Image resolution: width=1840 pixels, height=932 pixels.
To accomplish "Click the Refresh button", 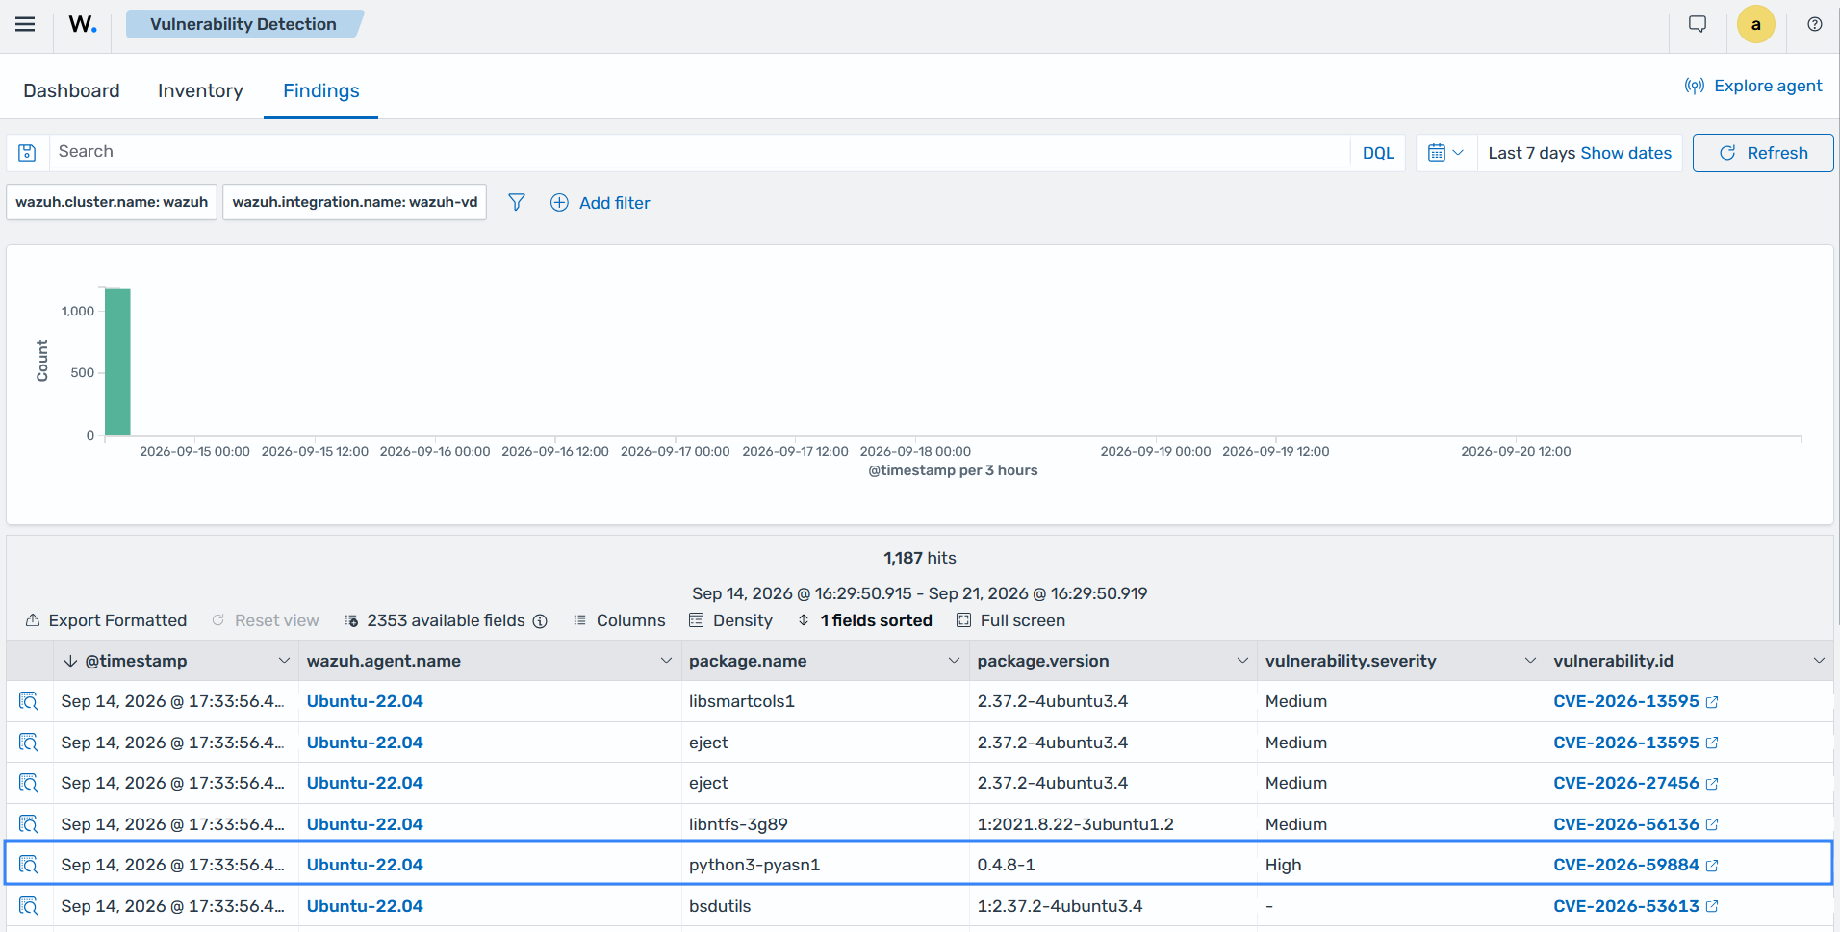I will tap(1762, 153).
